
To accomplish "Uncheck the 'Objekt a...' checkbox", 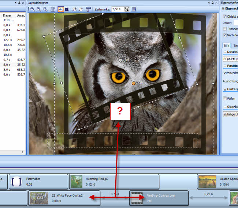I will pos(225,17).
